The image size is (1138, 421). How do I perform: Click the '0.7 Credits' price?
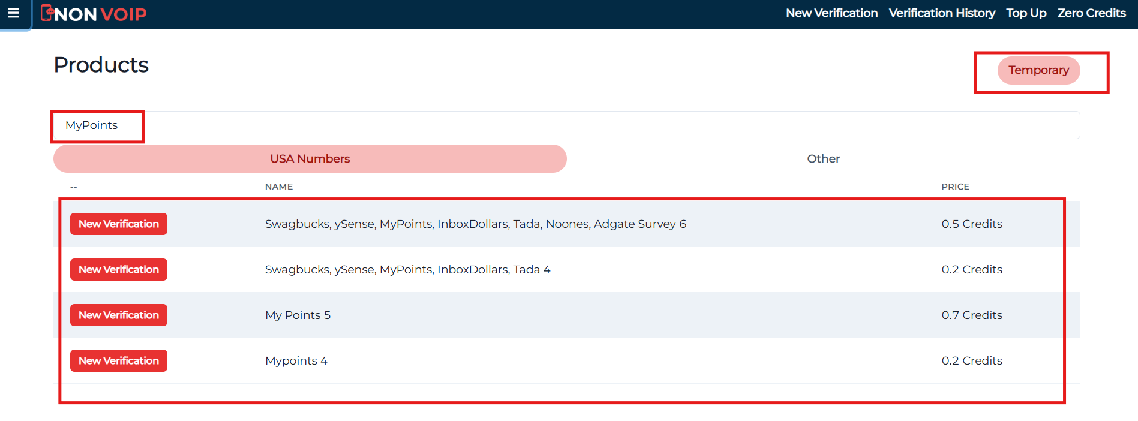pyautogui.click(x=972, y=315)
